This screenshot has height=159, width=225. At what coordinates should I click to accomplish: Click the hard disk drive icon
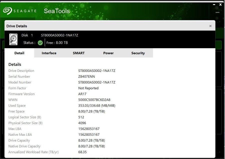tap(13, 39)
